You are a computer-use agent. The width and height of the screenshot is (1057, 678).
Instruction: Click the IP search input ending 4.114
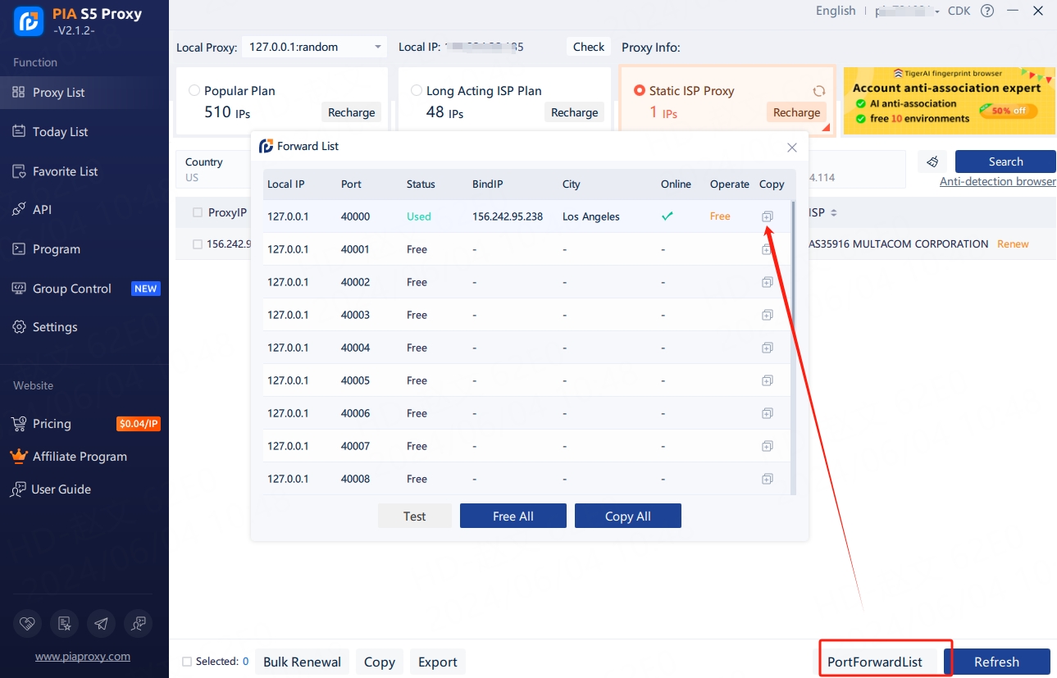(x=857, y=170)
